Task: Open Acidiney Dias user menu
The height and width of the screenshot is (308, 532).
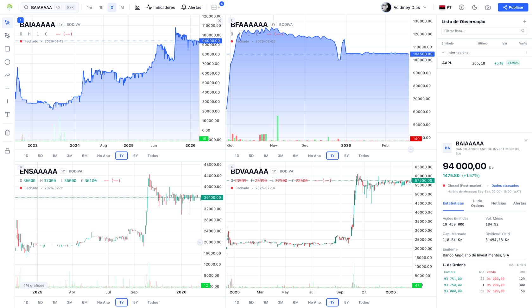Action: click(404, 7)
